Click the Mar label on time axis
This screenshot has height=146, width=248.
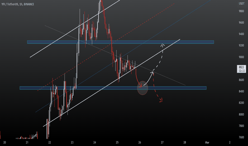(x=207, y=142)
